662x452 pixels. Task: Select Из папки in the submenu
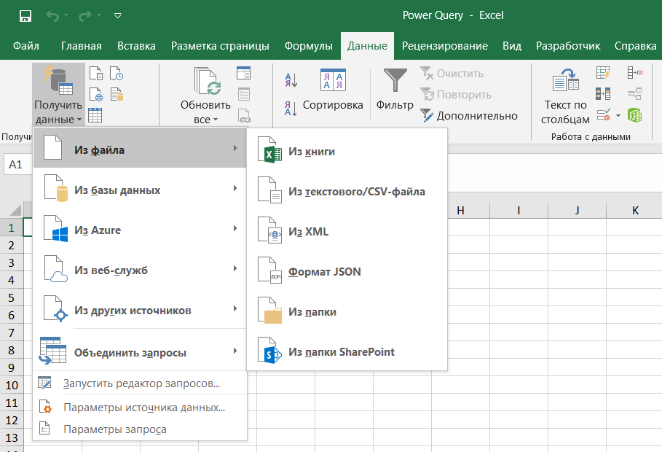pyautogui.click(x=347, y=311)
